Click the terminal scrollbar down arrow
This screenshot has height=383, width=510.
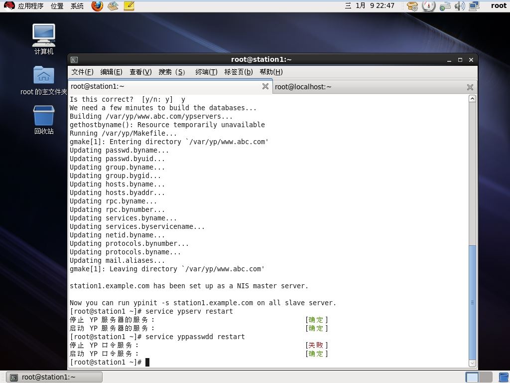(x=472, y=363)
